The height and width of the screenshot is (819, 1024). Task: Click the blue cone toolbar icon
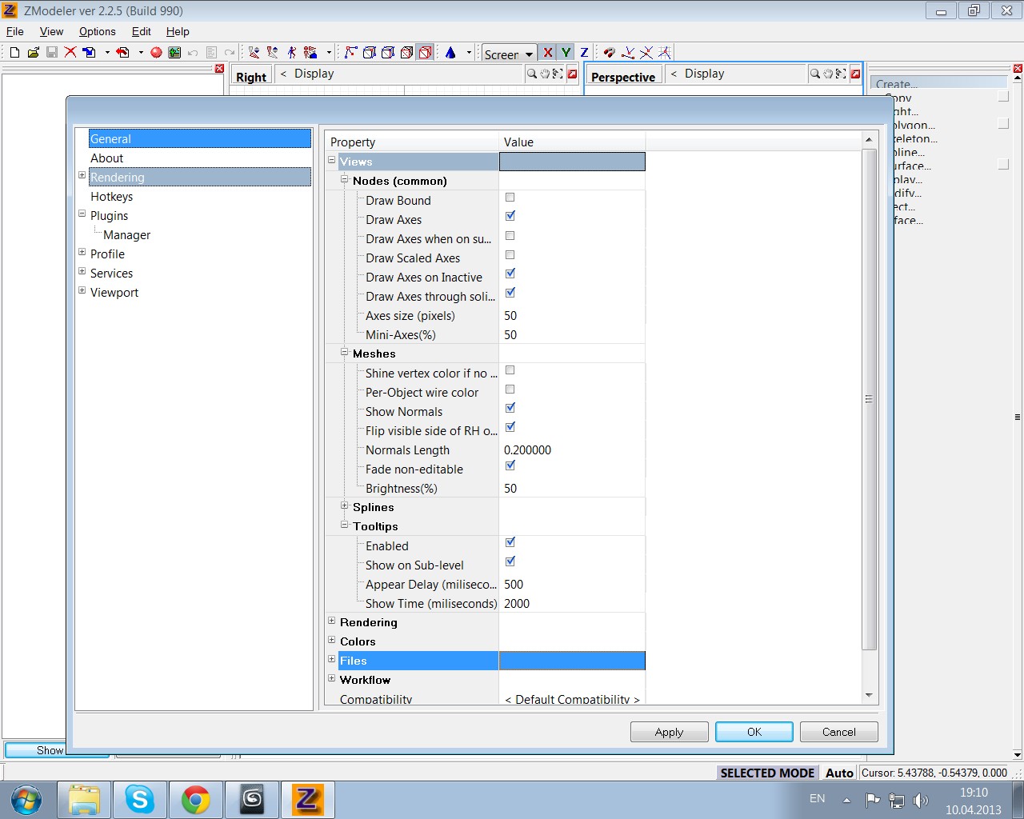coord(450,52)
